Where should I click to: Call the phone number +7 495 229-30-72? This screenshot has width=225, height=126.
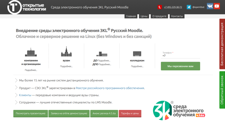[x=173, y=7]
